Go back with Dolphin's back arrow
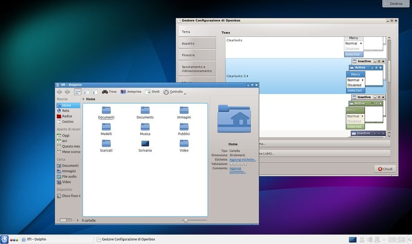The width and height of the screenshot is (412, 244). tap(59, 92)
